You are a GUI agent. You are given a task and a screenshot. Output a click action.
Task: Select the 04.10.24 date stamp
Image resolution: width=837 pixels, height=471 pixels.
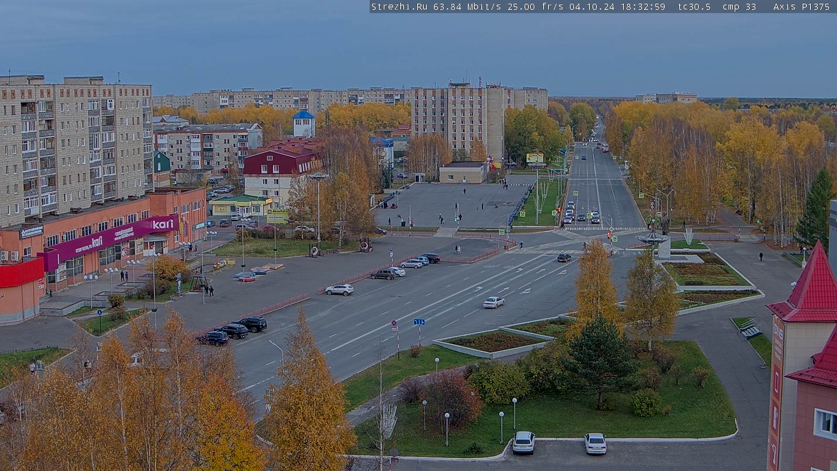(592, 7)
